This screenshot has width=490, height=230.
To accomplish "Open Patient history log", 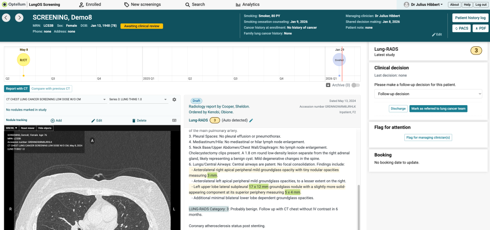I will [470, 18].
